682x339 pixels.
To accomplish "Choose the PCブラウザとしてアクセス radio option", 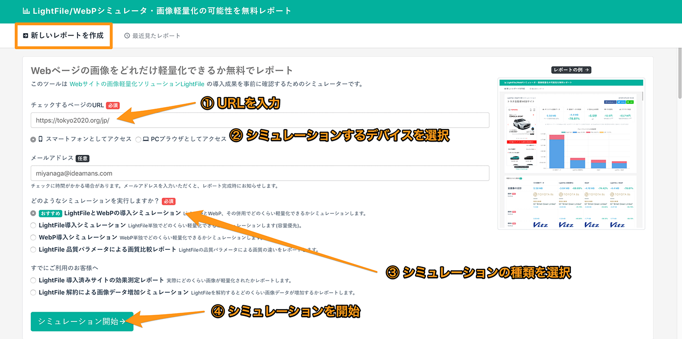I will click(138, 139).
